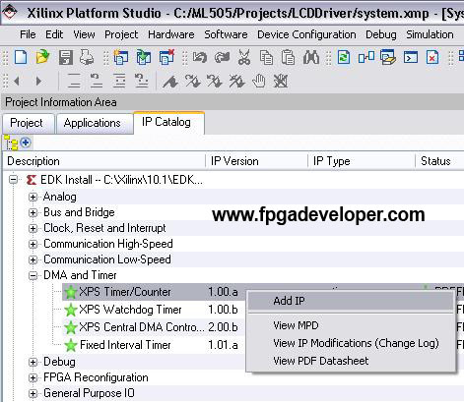Click the Close project icon with red X
464x402 pixels.
click(x=166, y=57)
